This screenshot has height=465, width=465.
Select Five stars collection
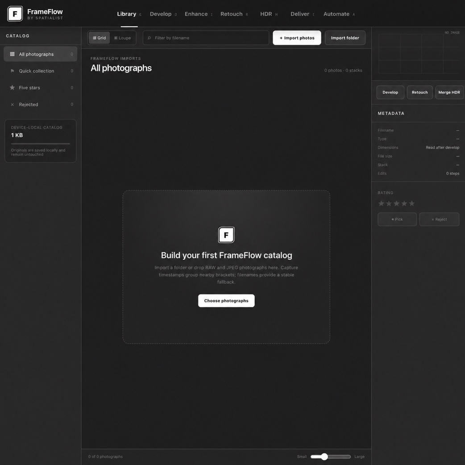click(x=40, y=87)
